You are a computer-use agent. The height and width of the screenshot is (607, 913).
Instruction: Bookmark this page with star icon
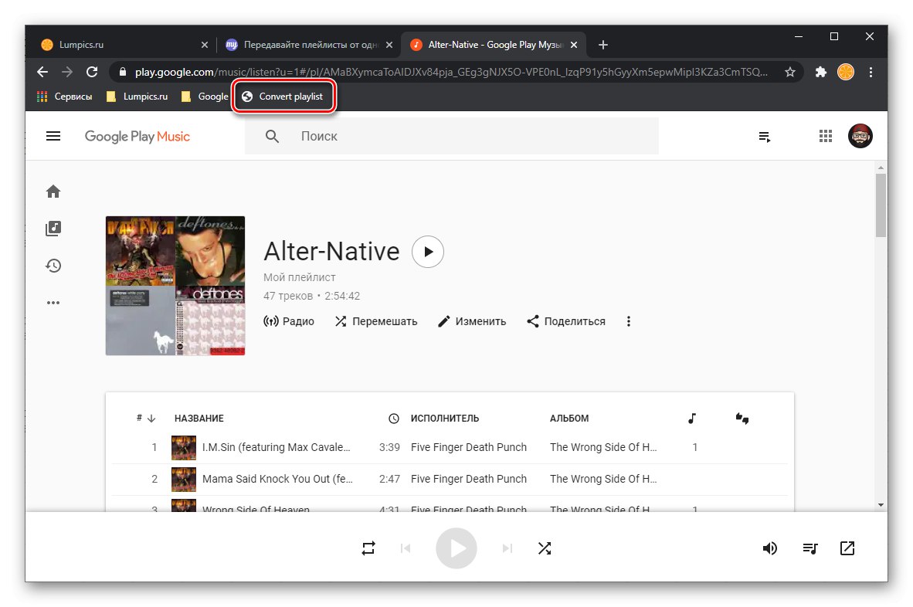790,72
